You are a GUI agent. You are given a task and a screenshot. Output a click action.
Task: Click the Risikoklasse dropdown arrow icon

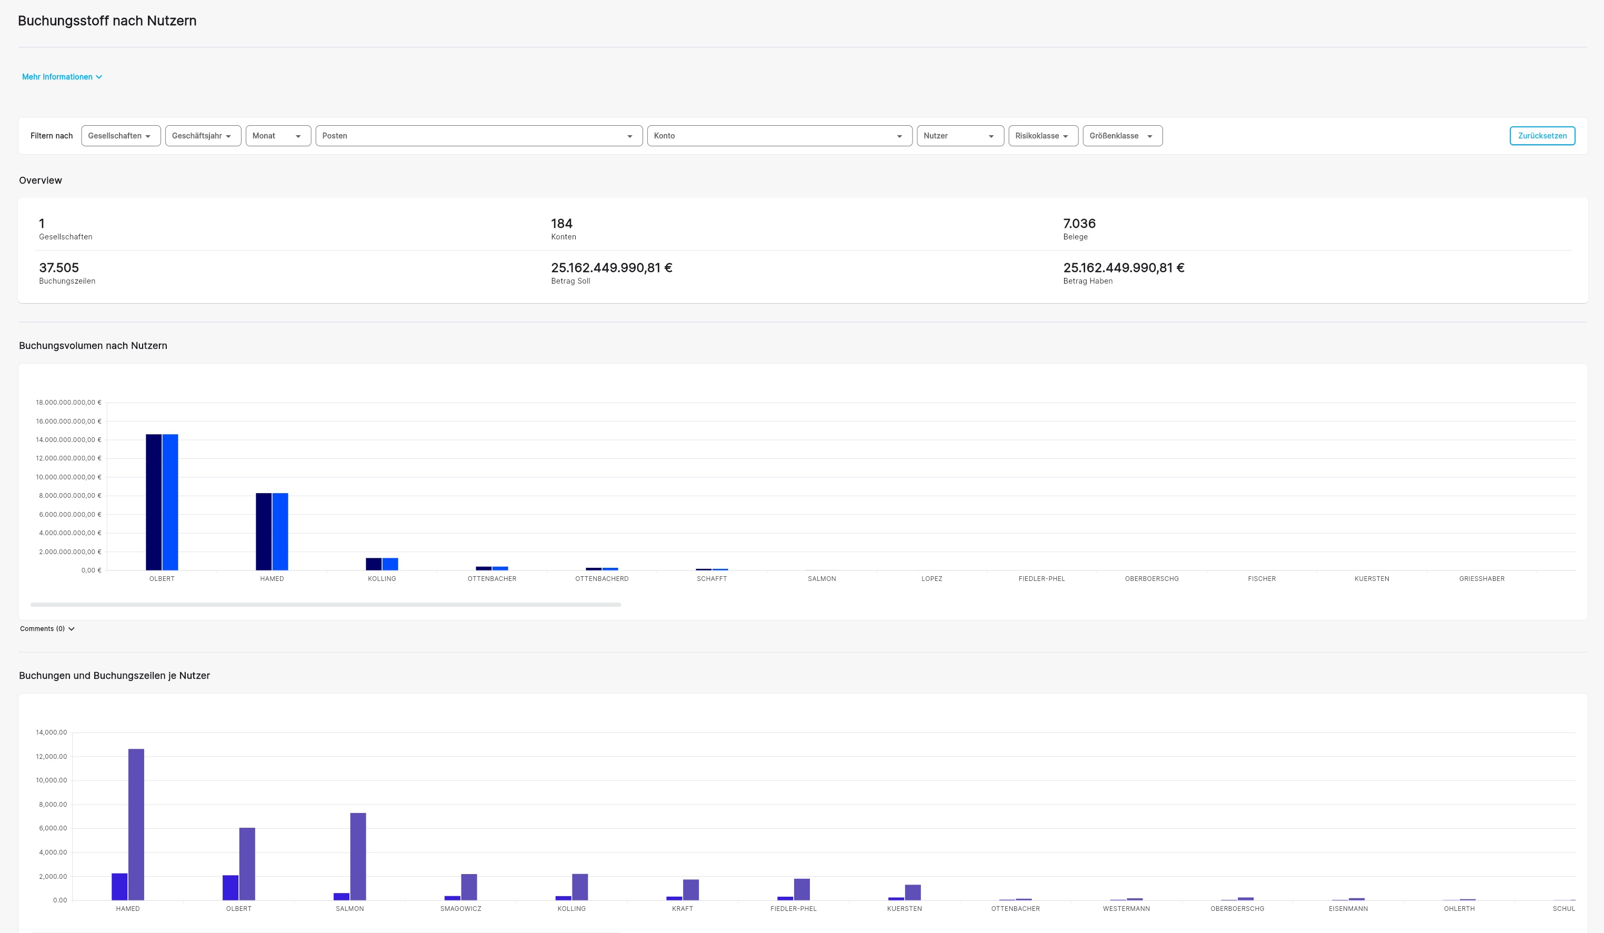click(x=1066, y=136)
